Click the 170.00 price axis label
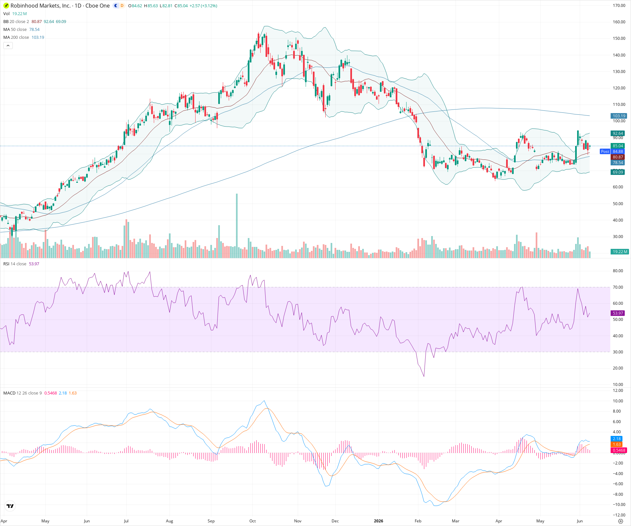Screen dimensions: 631x526 (619, 5)
